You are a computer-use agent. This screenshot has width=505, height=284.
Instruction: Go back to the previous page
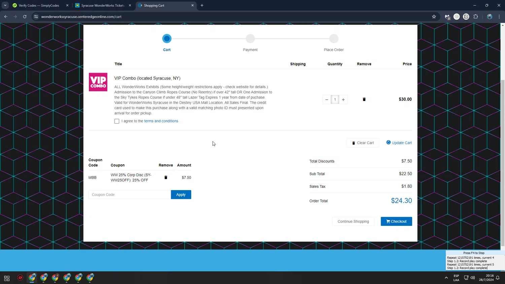[6, 16]
